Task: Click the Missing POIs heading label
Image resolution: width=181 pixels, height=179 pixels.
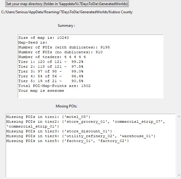Action: click(x=66, y=106)
